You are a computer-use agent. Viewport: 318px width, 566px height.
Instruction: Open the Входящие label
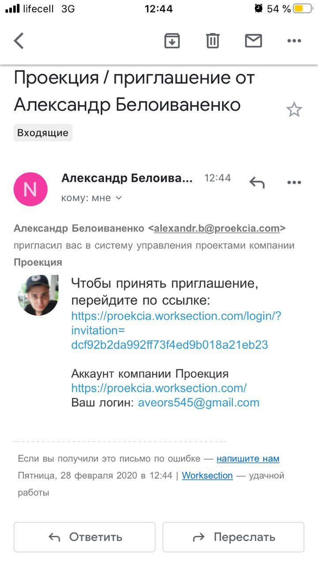43,133
